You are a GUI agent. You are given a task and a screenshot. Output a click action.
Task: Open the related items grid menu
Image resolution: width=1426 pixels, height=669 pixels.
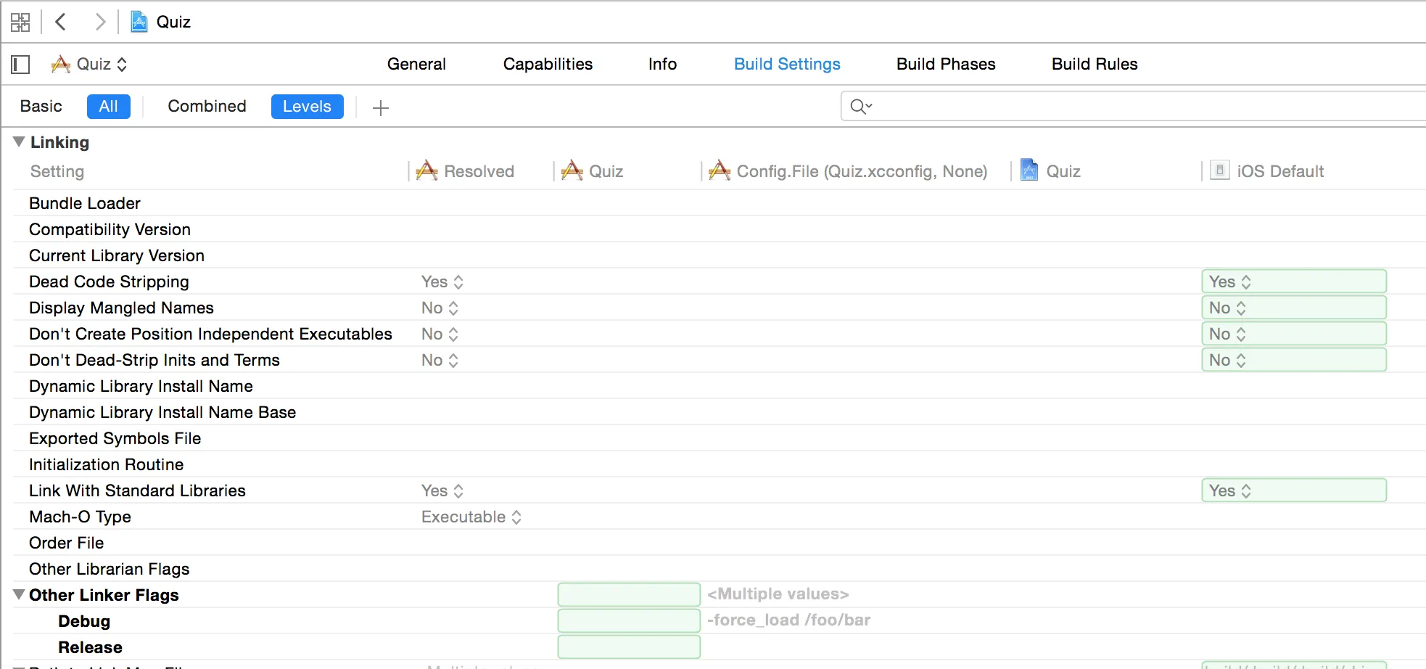pos(20,22)
